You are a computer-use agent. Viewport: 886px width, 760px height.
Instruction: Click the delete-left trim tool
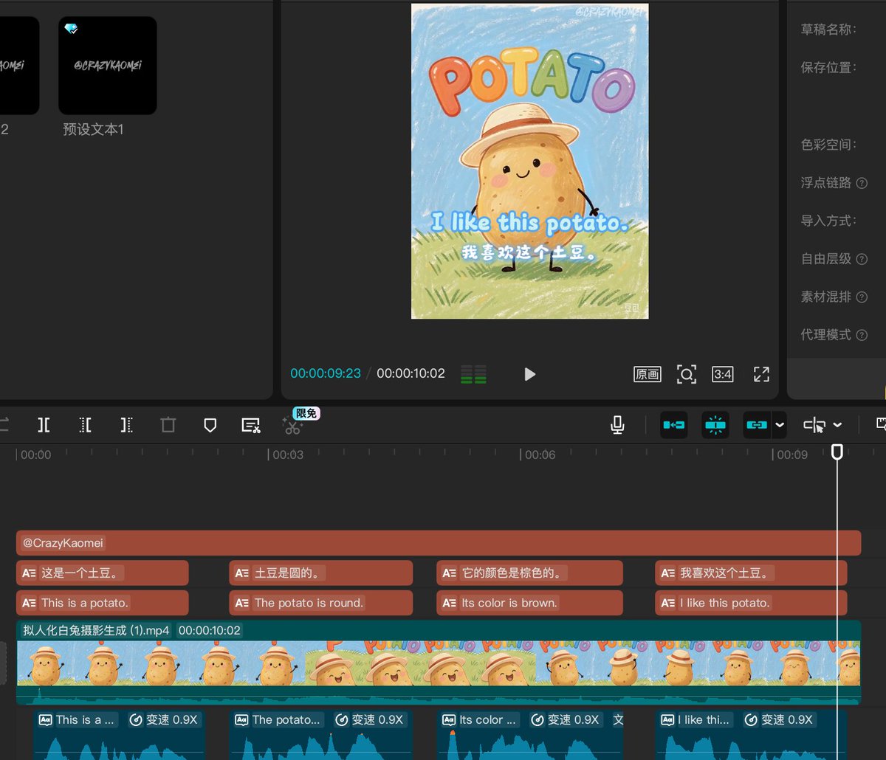click(86, 425)
